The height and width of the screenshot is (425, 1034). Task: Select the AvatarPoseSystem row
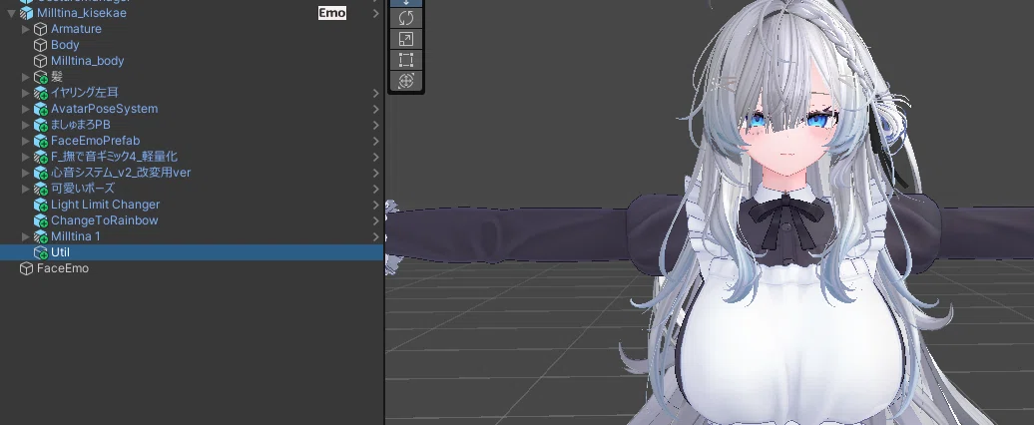point(192,109)
